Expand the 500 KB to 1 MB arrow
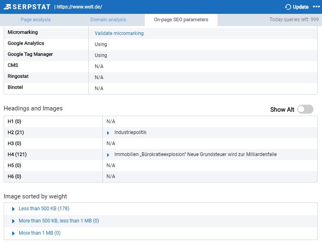The height and width of the screenshot is (242, 322). pyautogui.click(x=13, y=221)
